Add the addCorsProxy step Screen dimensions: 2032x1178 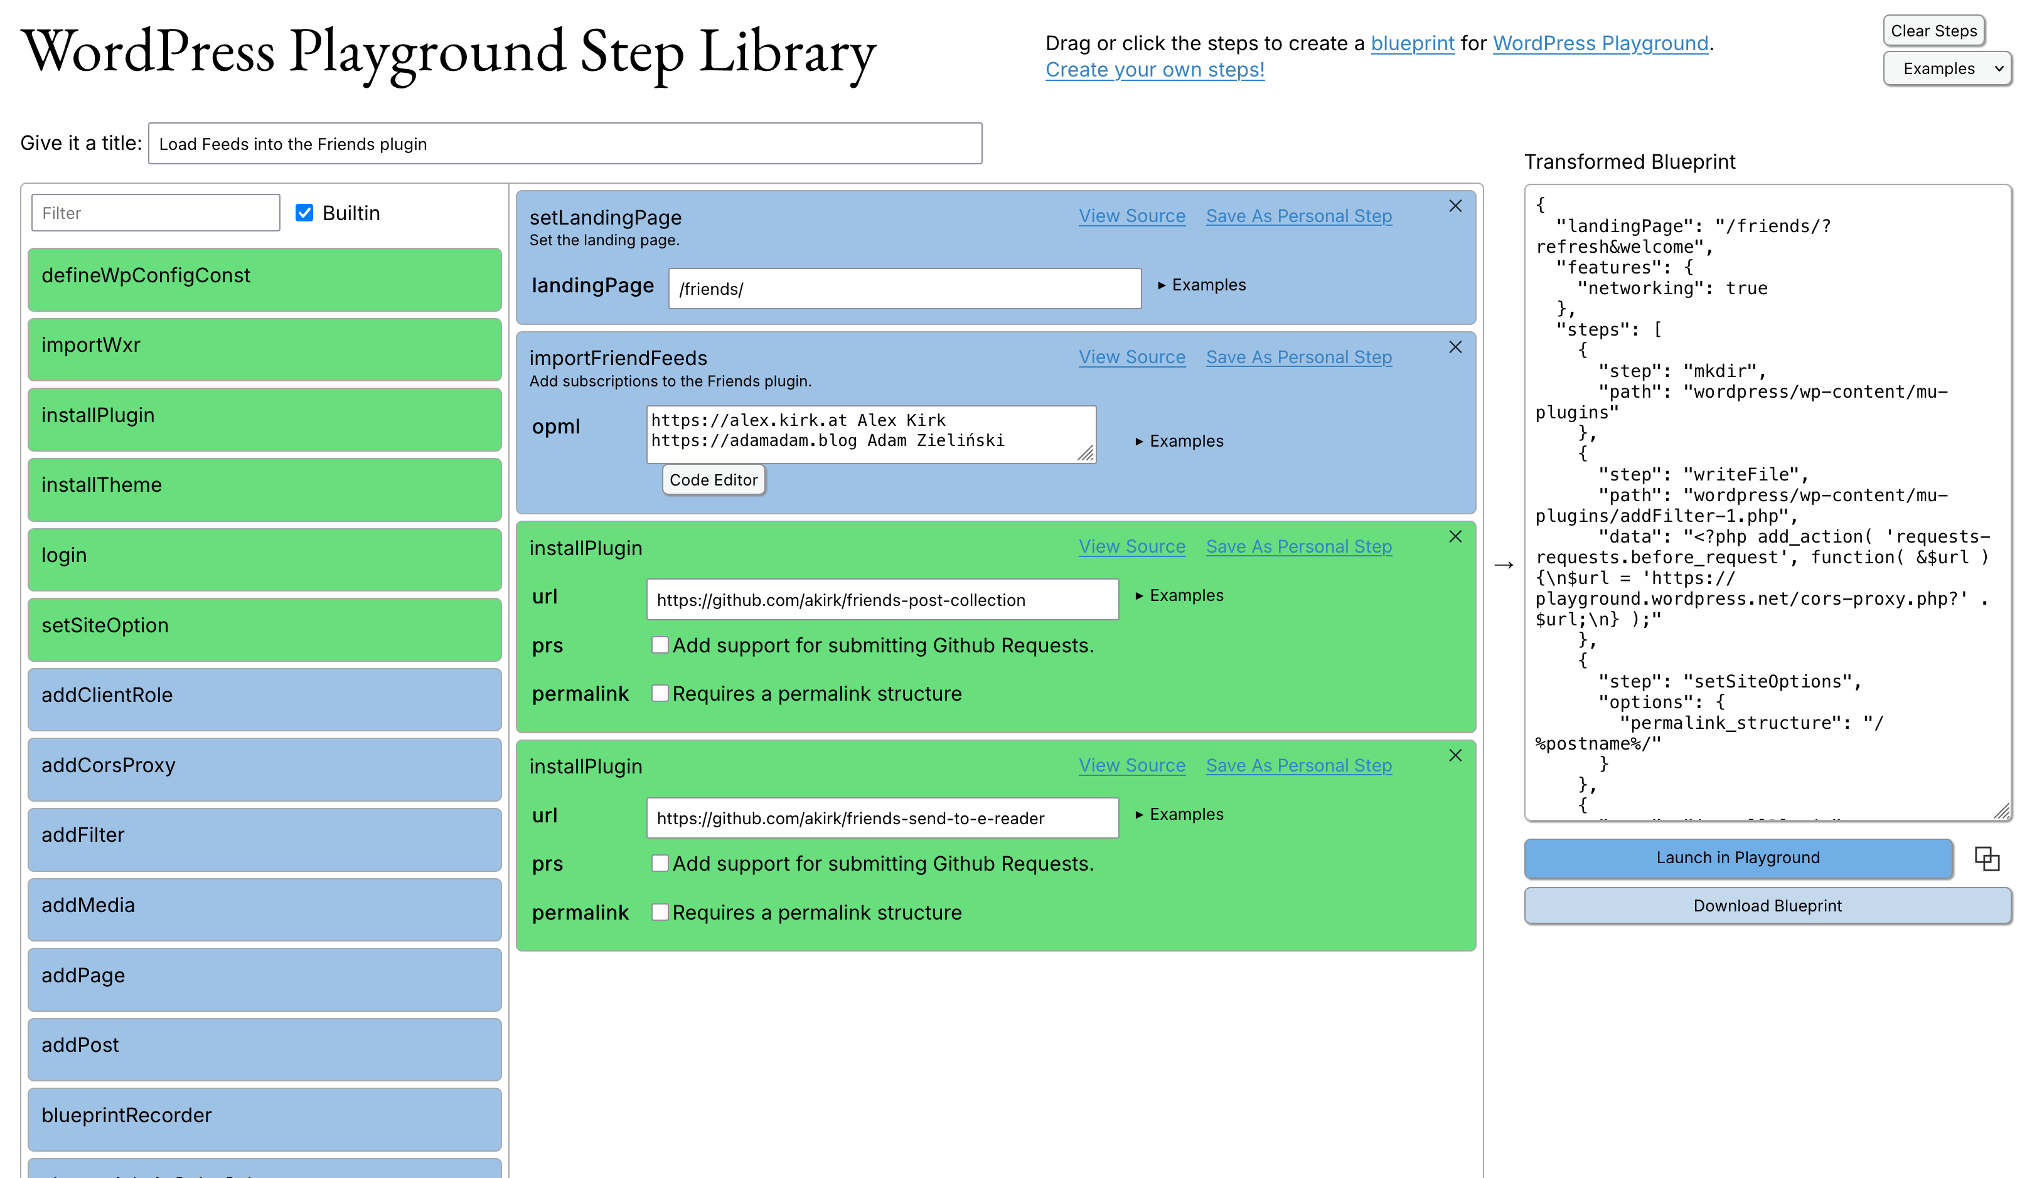click(x=264, y=770)
